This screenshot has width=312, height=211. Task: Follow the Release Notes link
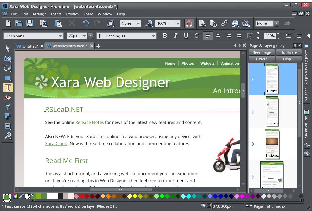[89, 122]
